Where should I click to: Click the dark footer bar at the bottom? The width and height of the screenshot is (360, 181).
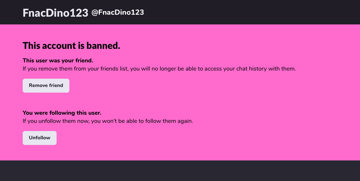[180, 171]
